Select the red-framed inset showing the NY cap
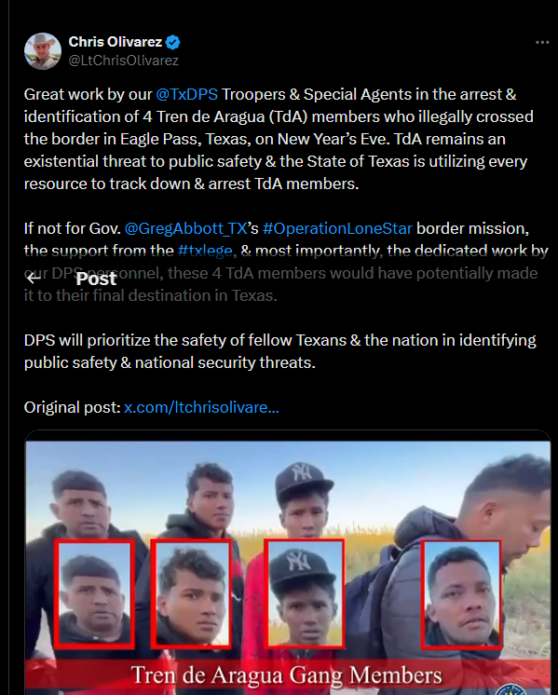 (305, 593)
